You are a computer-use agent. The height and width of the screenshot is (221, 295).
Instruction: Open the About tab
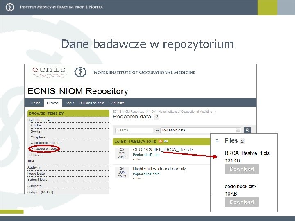70,103
